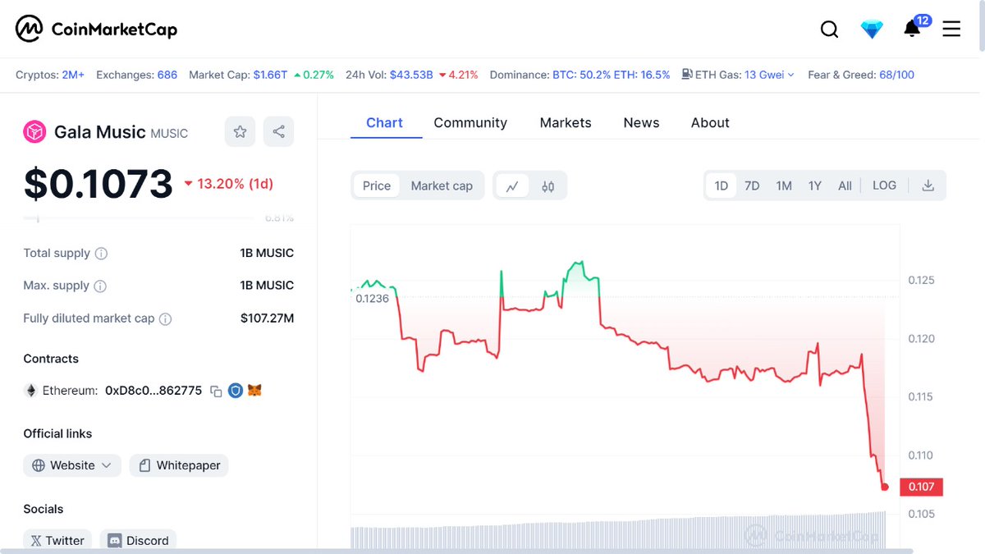This screenshot has width=985, height=554.
Task: Open the Whitepaper link
Action: (x=179, y=465)
